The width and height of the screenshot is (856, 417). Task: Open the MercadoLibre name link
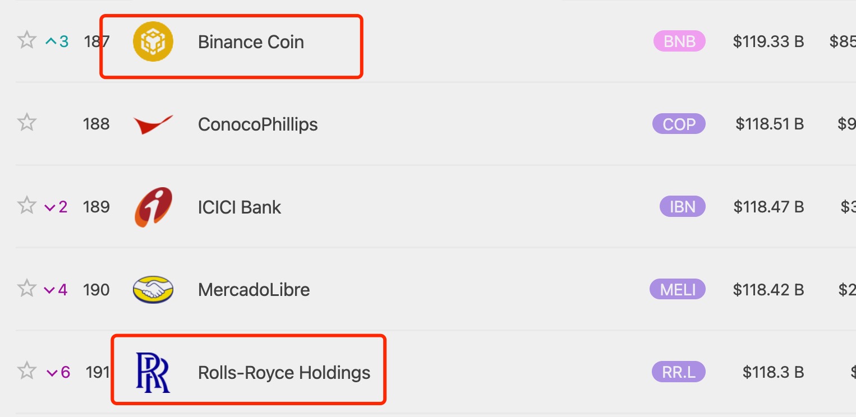click(x=254, y=290)
